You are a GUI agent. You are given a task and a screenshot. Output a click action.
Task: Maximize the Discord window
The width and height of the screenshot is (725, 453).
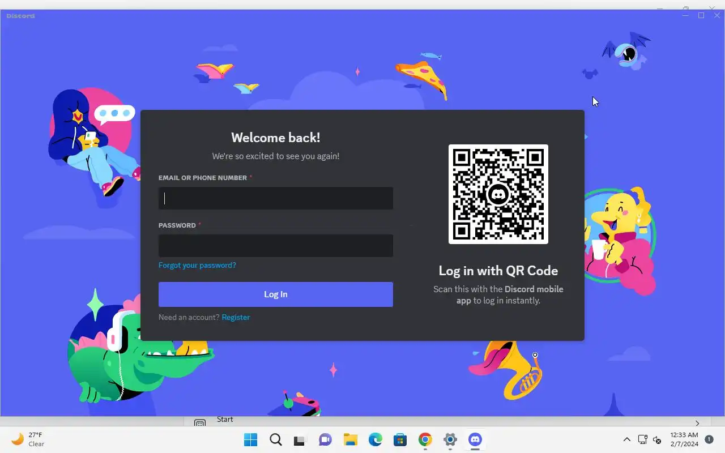(x=701, y=15)
